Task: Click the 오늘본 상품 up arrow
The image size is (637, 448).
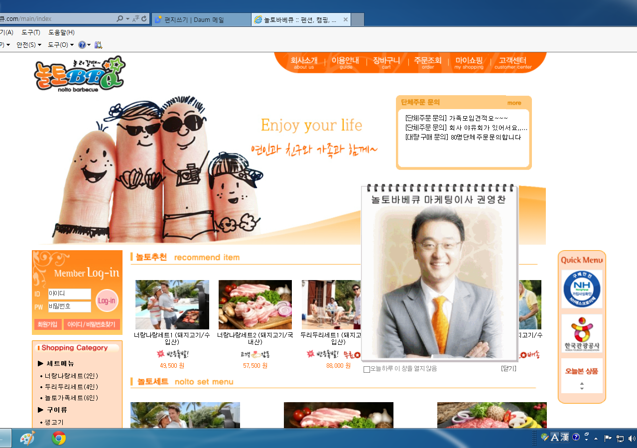Action: [x=582, y=383]
